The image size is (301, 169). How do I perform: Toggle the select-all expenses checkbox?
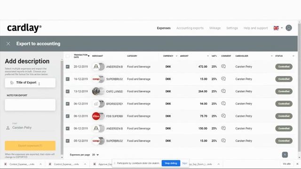(68, 56)
